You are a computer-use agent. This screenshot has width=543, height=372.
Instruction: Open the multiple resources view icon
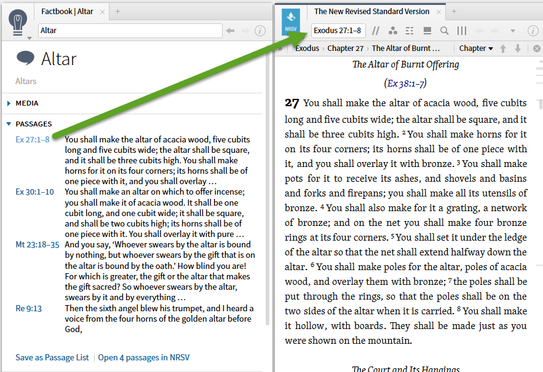tap(427, 31)
